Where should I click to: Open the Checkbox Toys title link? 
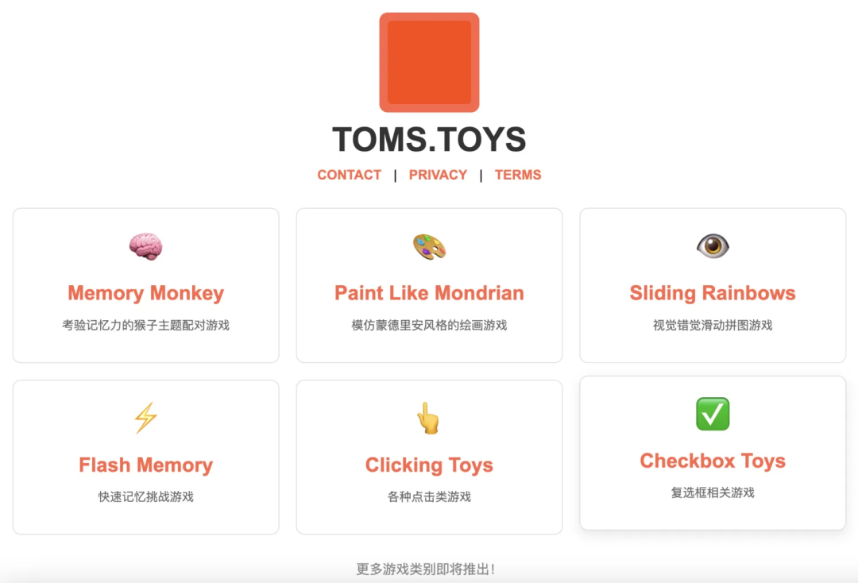point(713,461)
